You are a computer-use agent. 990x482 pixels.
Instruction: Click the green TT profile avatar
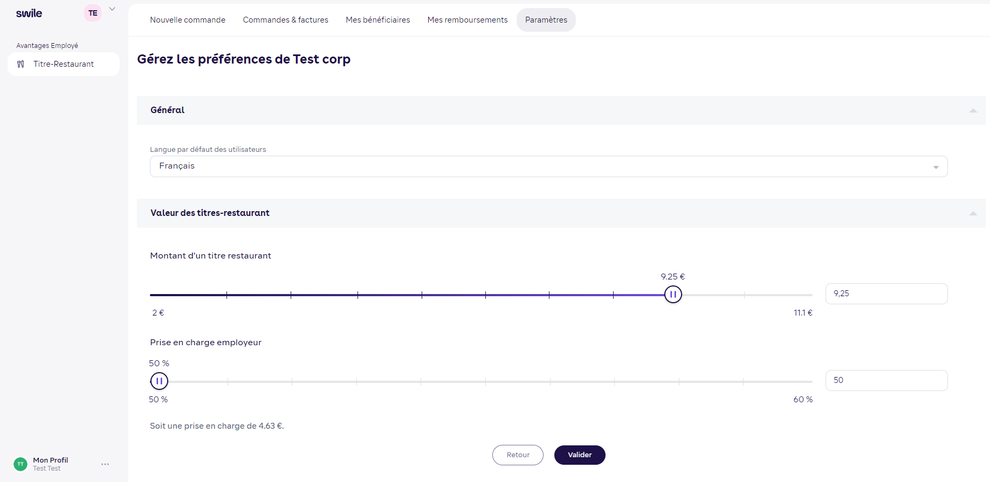pos(20,464)
